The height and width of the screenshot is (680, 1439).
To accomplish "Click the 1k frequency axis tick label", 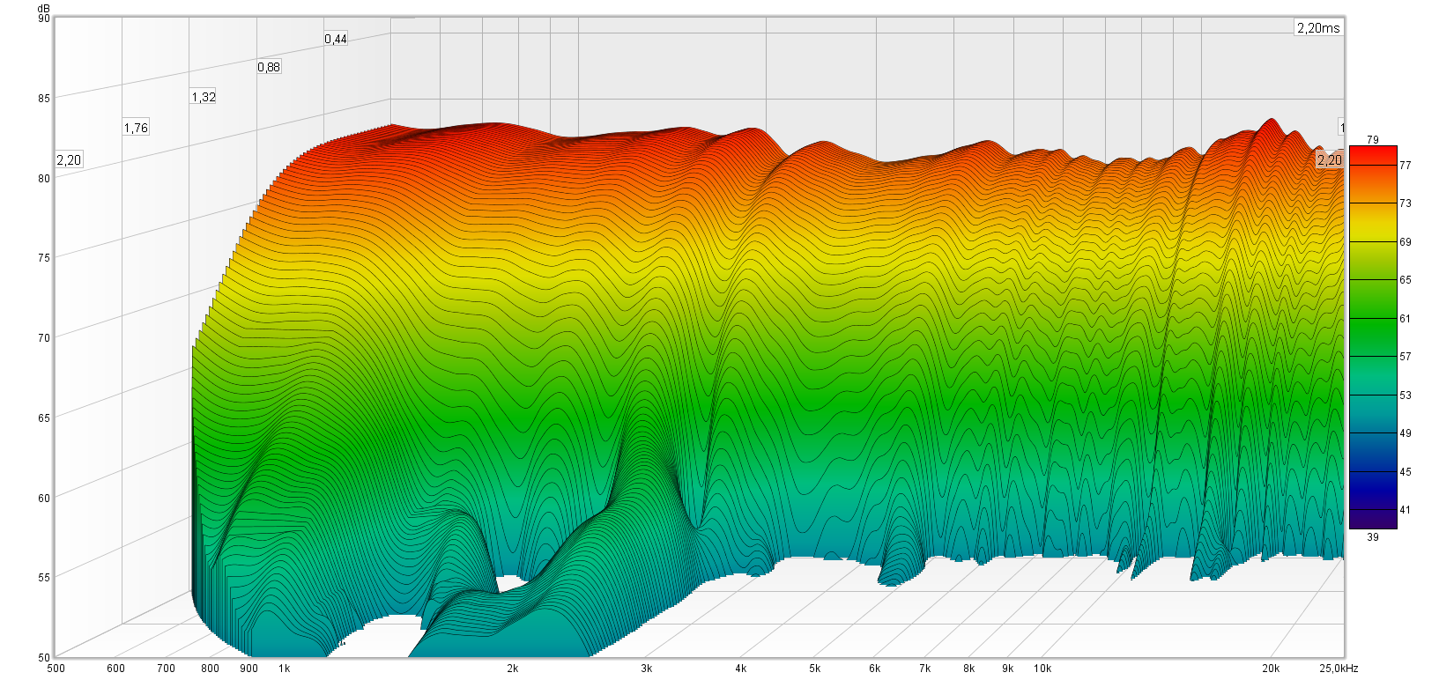I will tap(284, 669).
